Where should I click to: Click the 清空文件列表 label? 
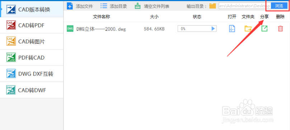[x=156, y=6]
